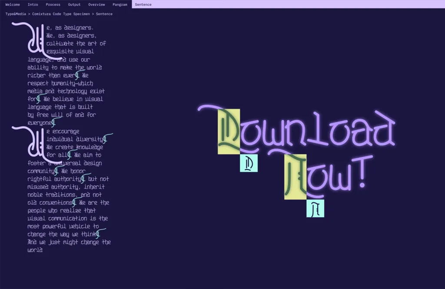Open Comixtura Code Type Specimen breadcrumb link
Viewport: 445px width, 289px height.
[x=61, y=14]
